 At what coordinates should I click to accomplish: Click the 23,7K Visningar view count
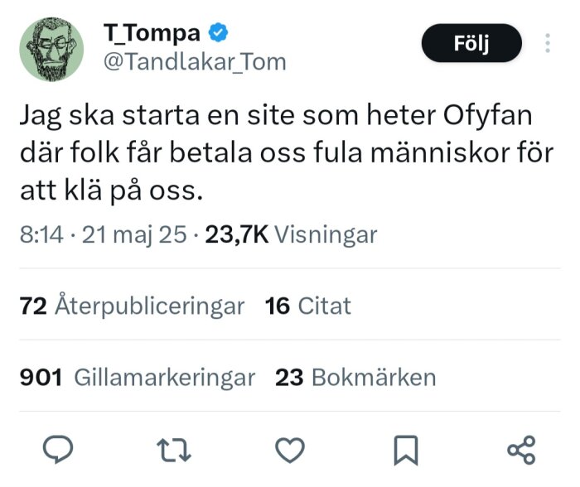click(291, 234)
